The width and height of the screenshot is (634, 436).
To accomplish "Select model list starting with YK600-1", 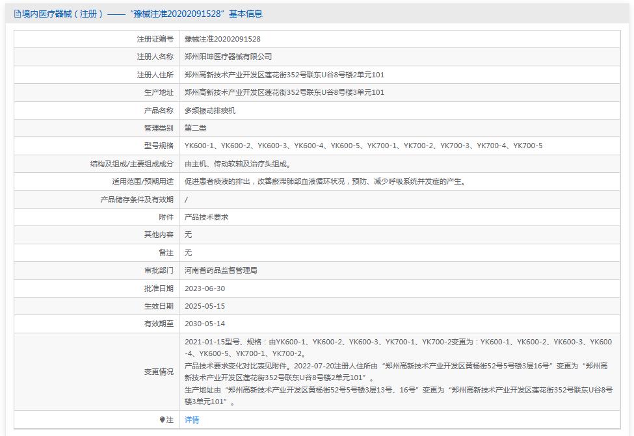I will [363, 146].
